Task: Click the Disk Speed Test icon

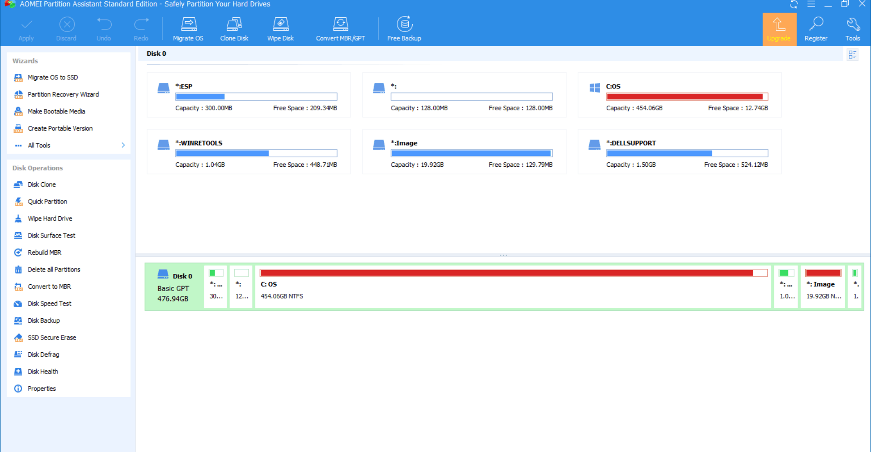Action: click(x=18, y=304)
